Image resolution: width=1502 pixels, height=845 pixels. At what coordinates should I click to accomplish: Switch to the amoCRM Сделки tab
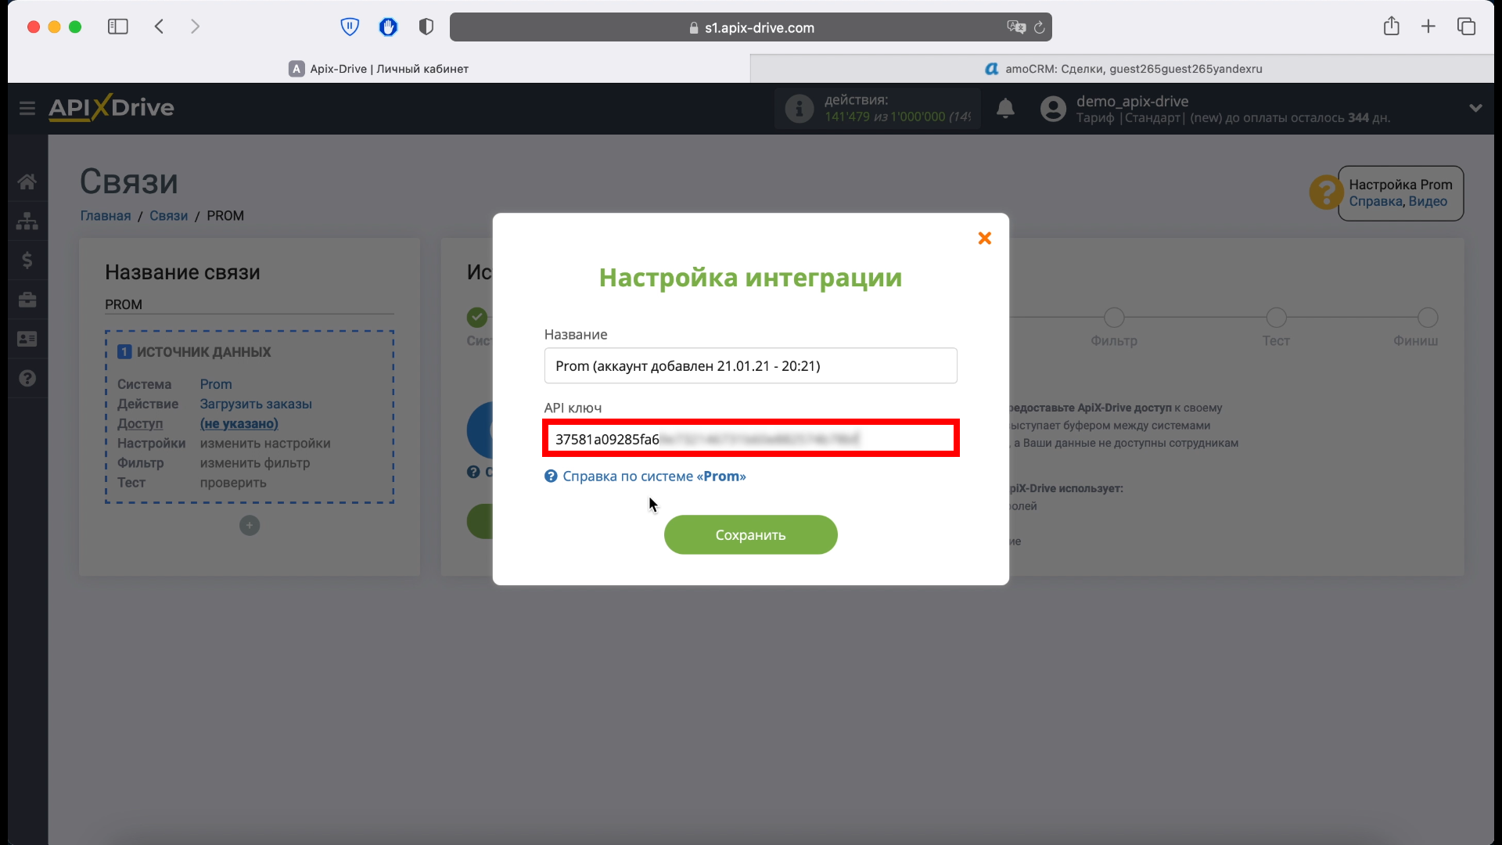pyautogui.click(x=1123, y=69)
